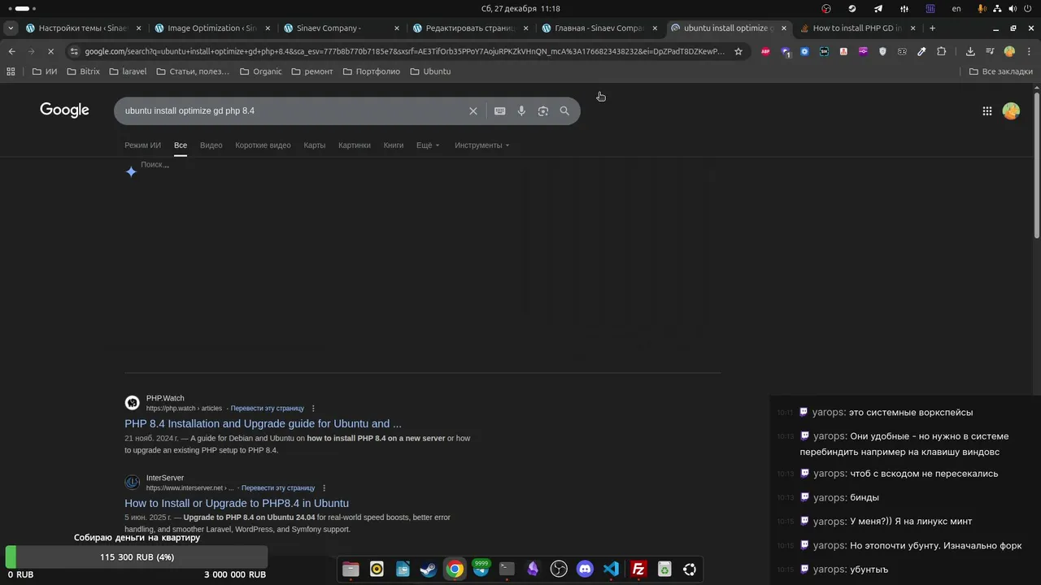Bookmark this page with star icon
The width and height of the screenshot is (1041, 585).
738,51
